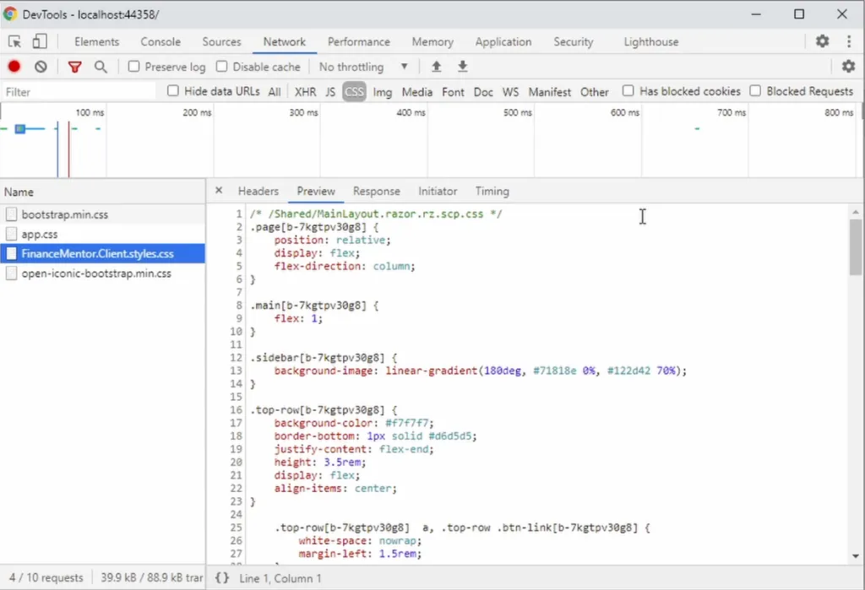Open the Application panel tab
Viewport: 865px width, 590px height.
503,42
